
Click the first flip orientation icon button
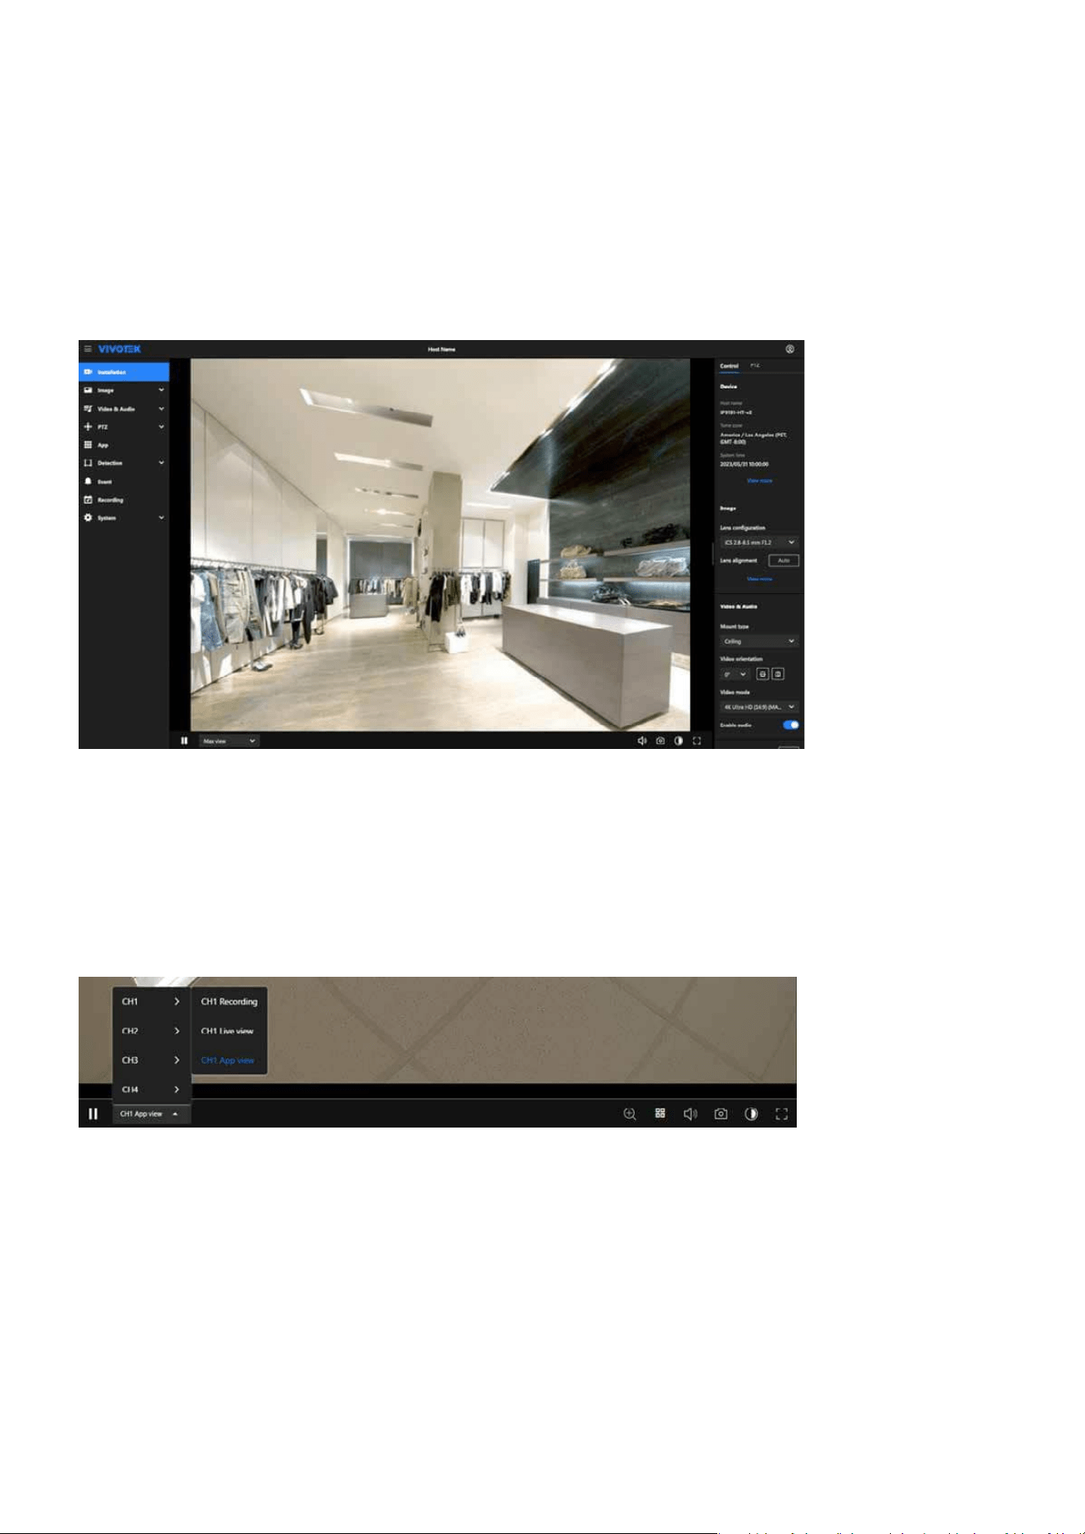[x=762, y=674]
